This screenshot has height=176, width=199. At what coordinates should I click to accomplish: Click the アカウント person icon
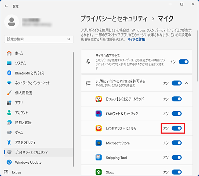[x=9, y=113]
